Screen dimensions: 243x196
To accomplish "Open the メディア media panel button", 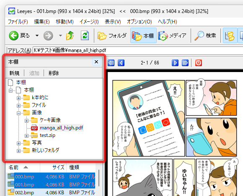I will coord(172,36).
